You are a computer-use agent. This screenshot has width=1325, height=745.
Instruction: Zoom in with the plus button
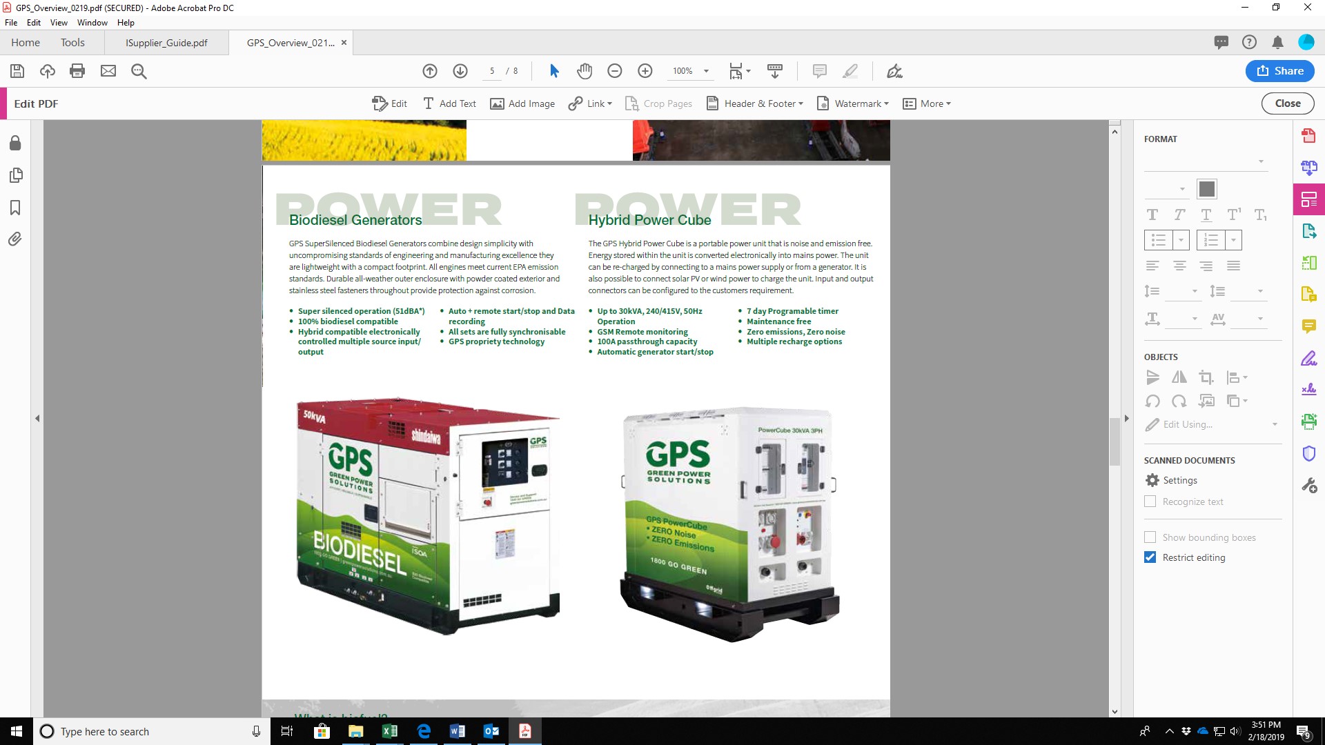click(645, 71)
